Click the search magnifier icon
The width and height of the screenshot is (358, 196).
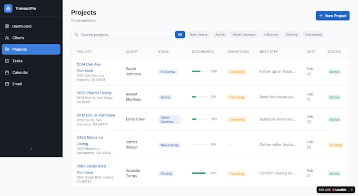(x=76, y=35)
